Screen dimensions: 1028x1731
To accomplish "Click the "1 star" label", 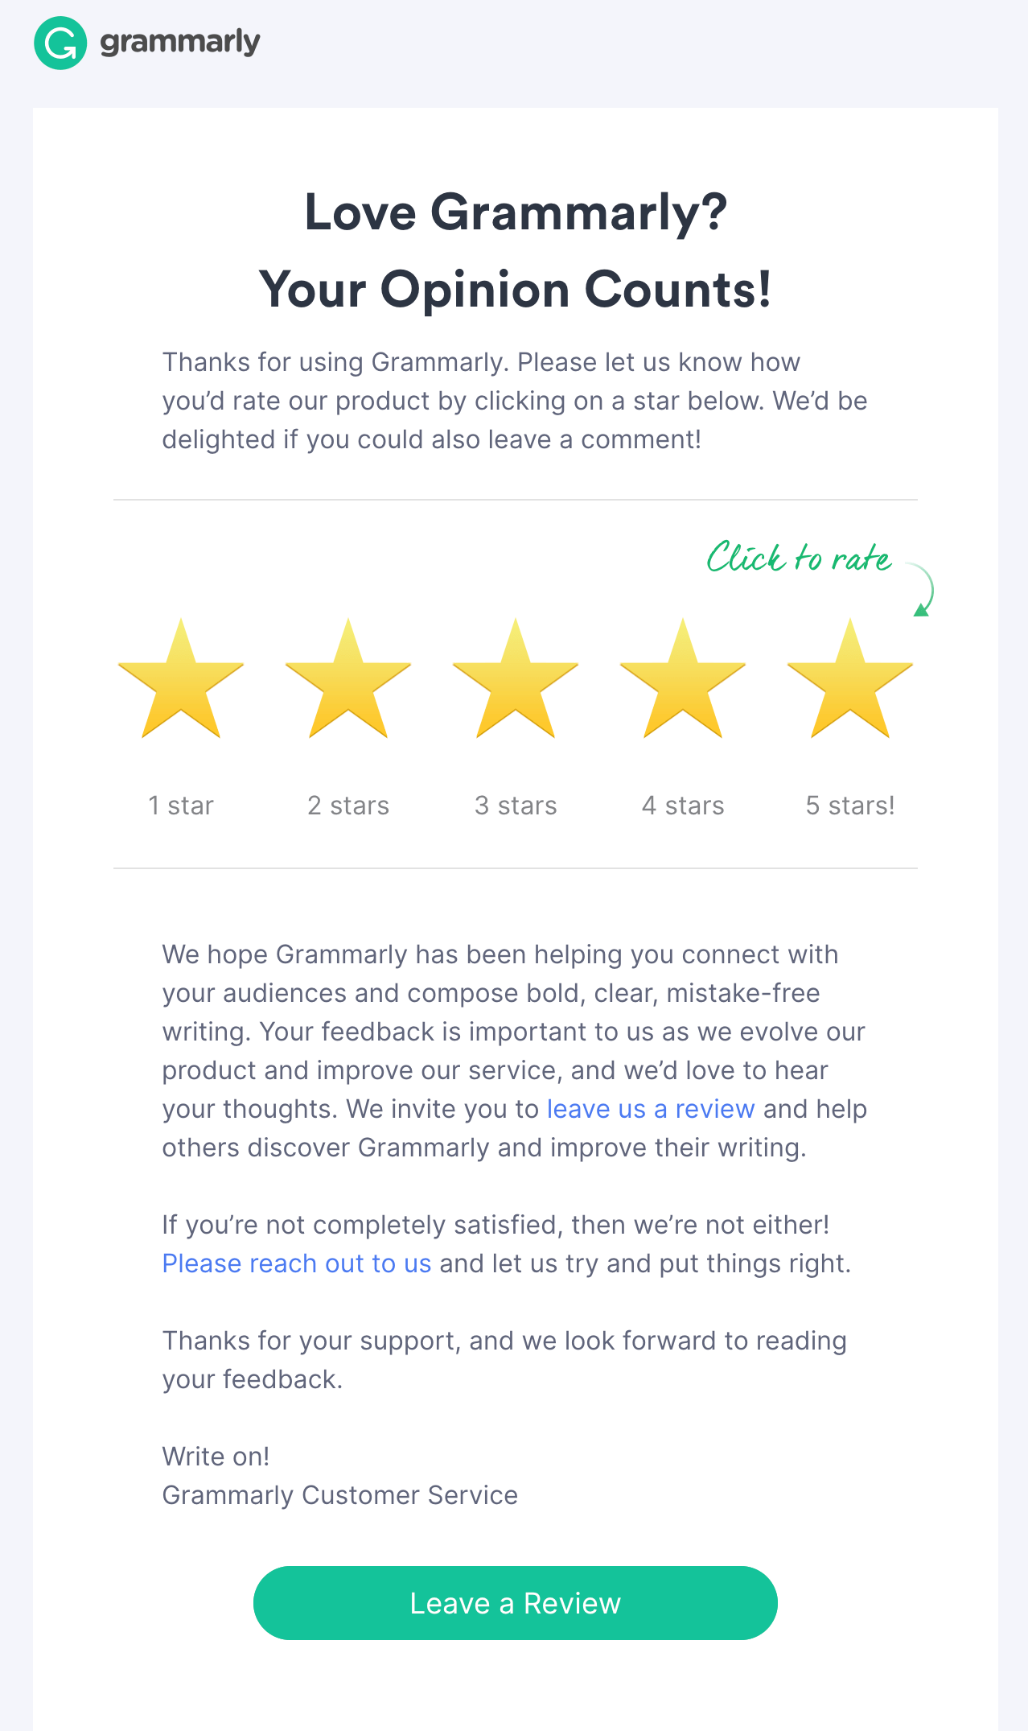I will [x=181, y=806].
